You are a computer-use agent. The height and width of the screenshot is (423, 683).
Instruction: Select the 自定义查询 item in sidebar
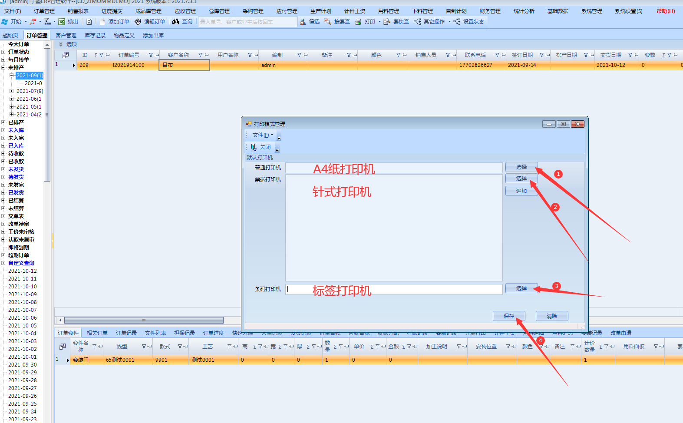(21, 263)
